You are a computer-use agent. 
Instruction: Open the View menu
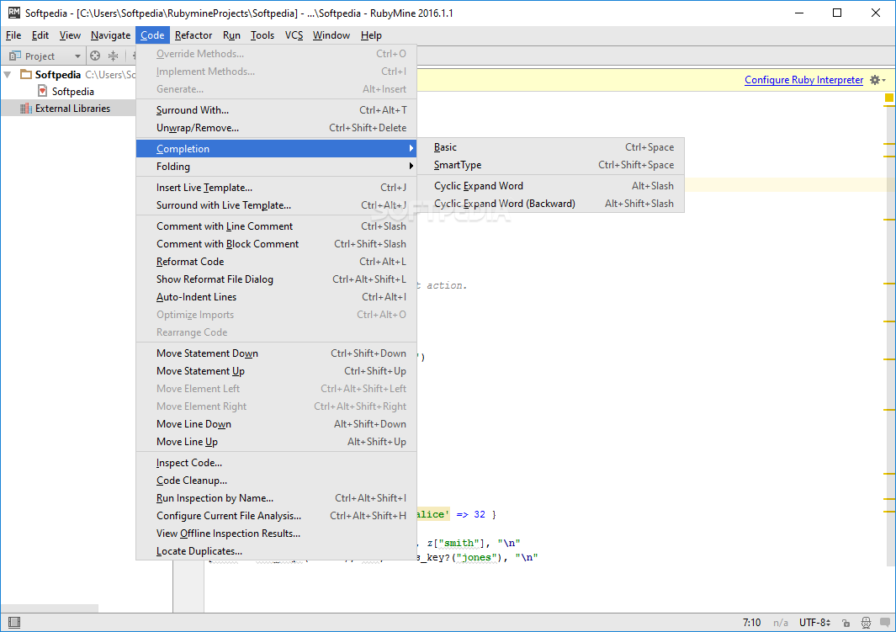[x=70, y=35]
